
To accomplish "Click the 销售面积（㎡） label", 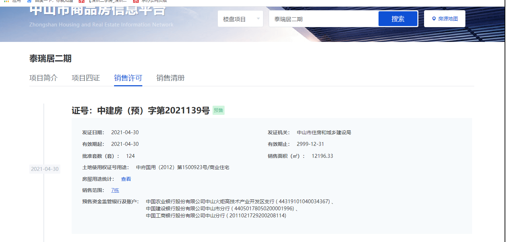I will 286,156.
